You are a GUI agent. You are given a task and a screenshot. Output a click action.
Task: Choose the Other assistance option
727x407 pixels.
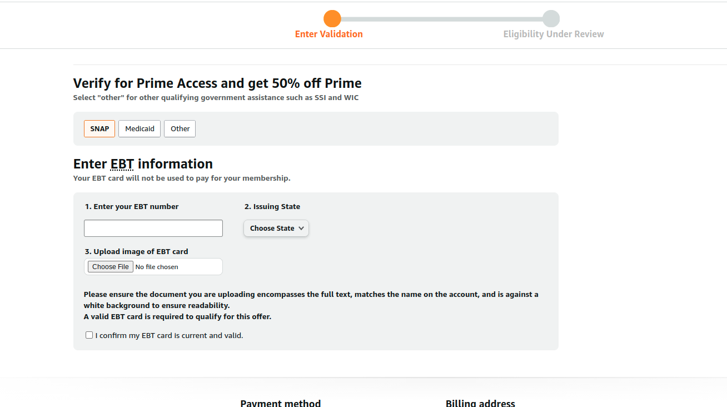click(180, 129)
